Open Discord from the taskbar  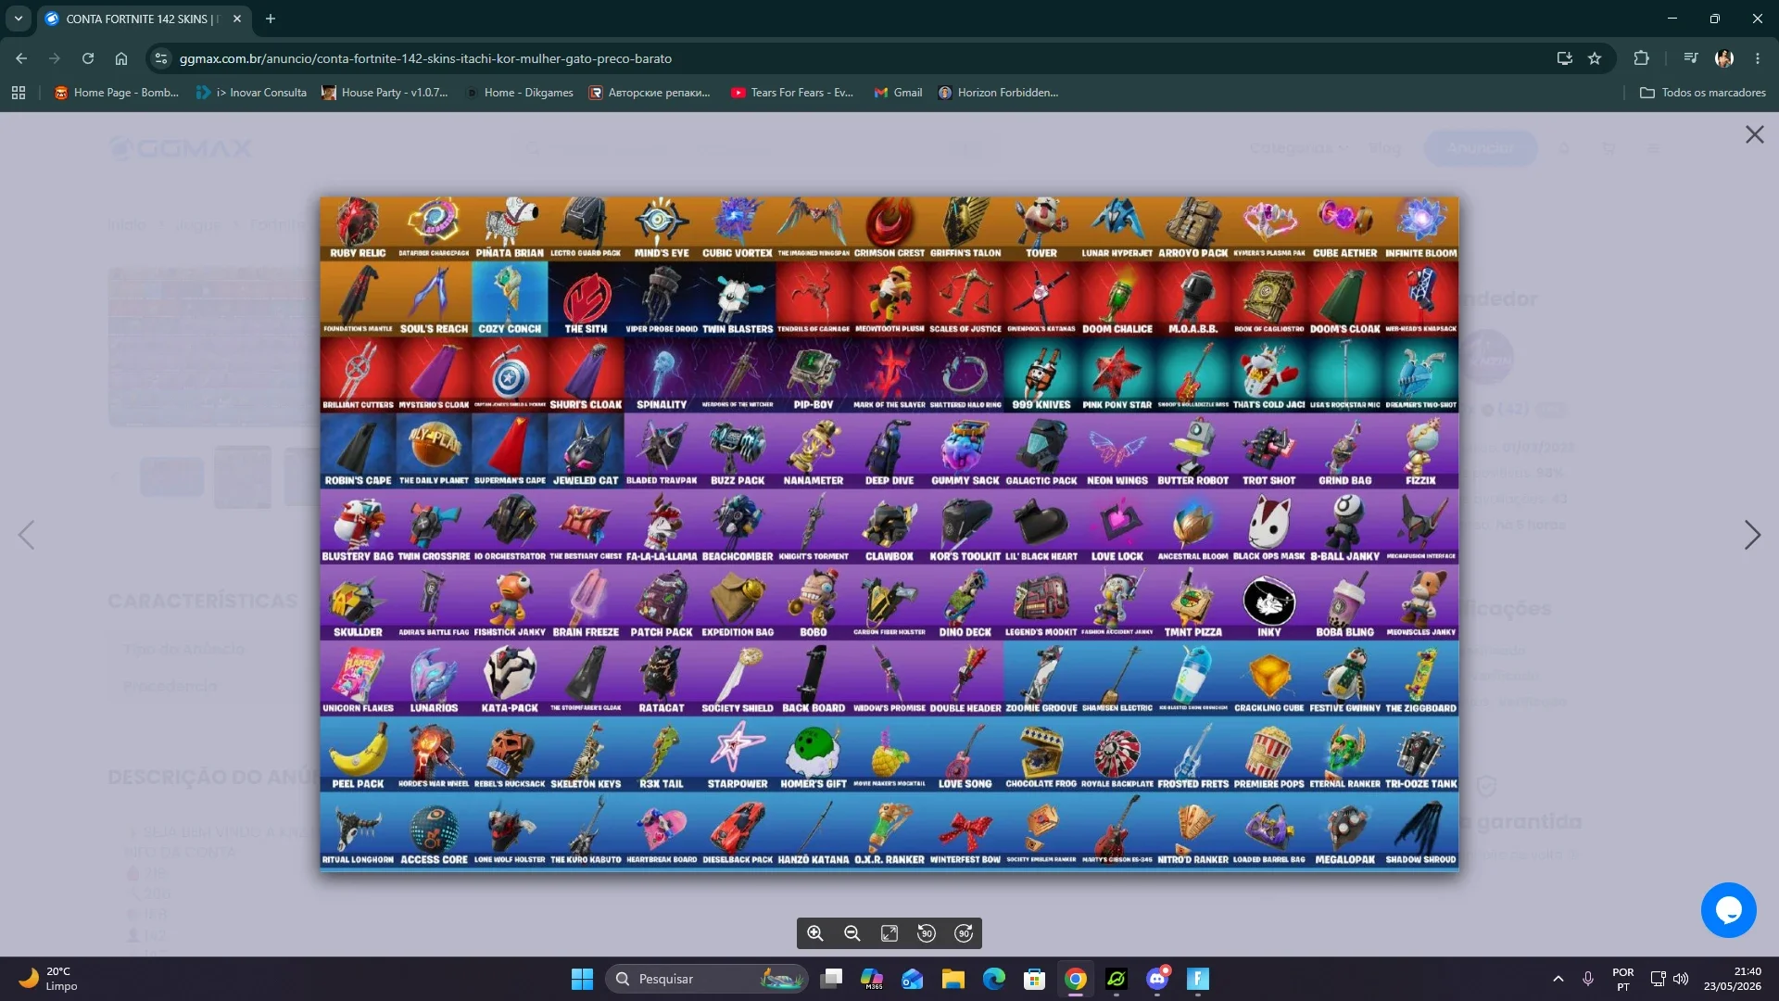tap(1157, 979)
